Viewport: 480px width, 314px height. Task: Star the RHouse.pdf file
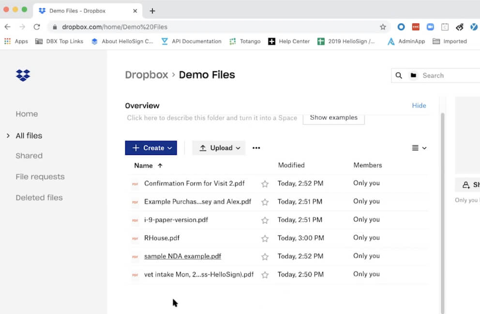265,239
